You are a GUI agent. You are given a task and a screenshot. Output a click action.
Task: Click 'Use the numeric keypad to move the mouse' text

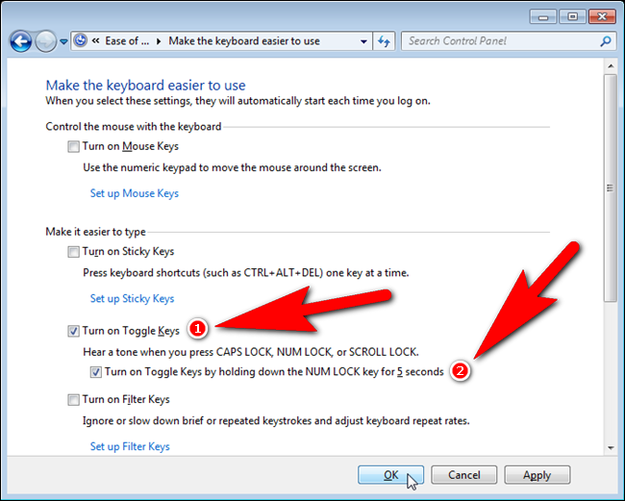(x=232, y=167)
